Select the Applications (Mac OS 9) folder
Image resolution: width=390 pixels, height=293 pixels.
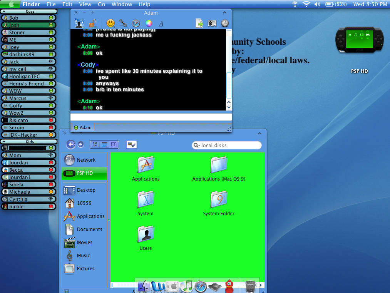point(219,165)
